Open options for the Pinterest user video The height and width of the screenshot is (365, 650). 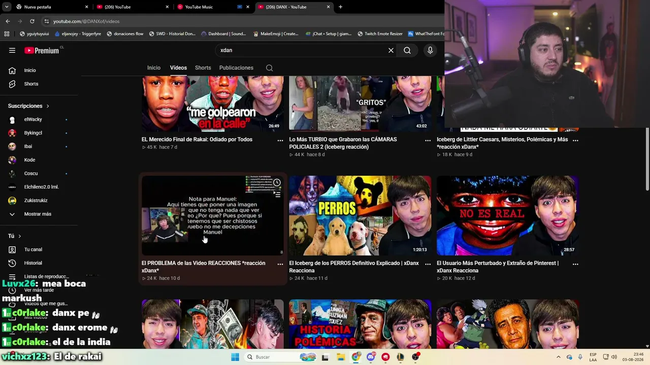coord(575,264)
